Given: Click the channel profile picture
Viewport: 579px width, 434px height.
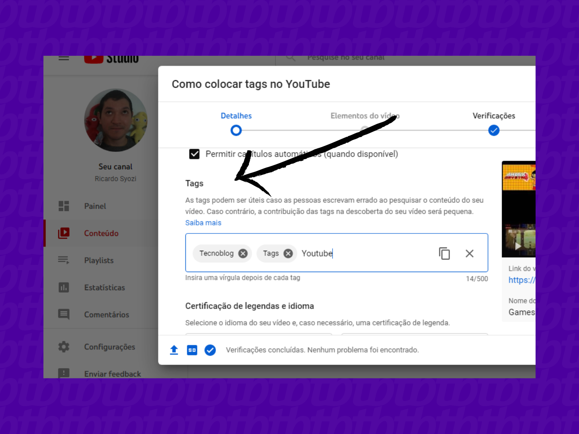Looking at the screenshot, I should pos(116,120).
